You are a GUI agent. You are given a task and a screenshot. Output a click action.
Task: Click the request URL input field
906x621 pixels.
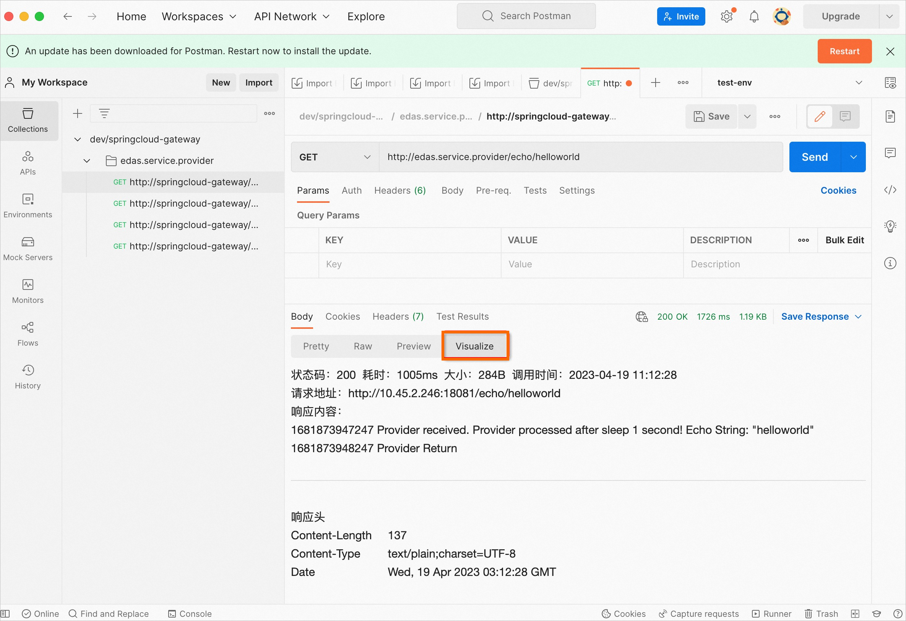pyautogui.click(x=581, y=157)
